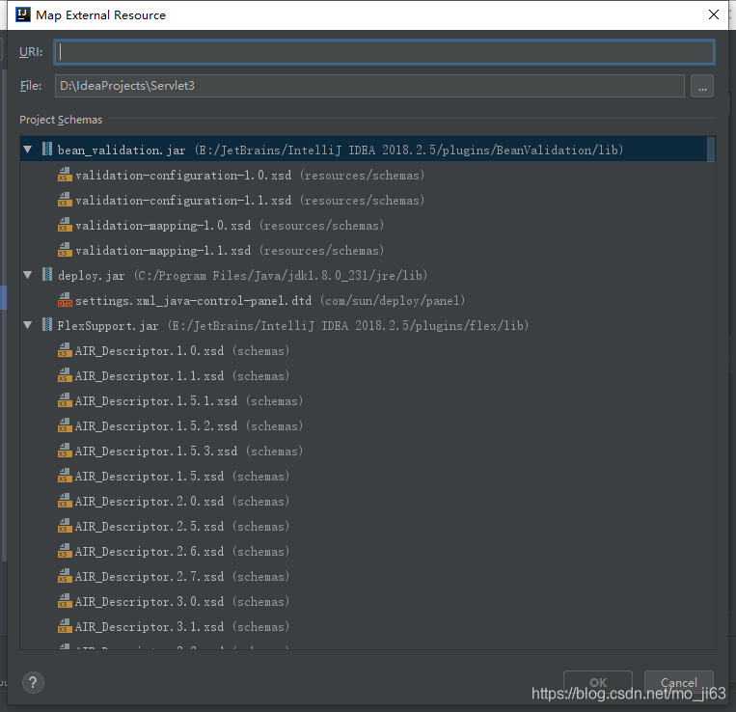This screenshot has height=712, width=736.
Task: Close the Map External Resource dialog
Action: 714,14
